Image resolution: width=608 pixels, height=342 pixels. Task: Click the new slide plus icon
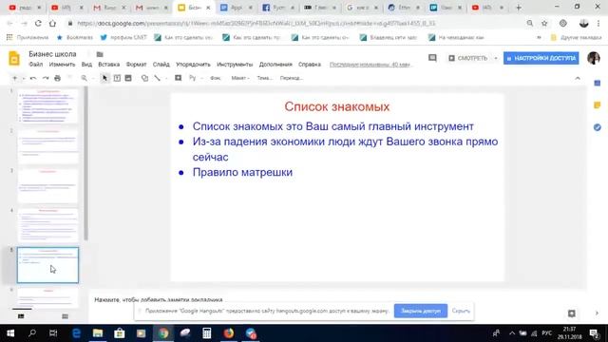(x=15, y=78)
